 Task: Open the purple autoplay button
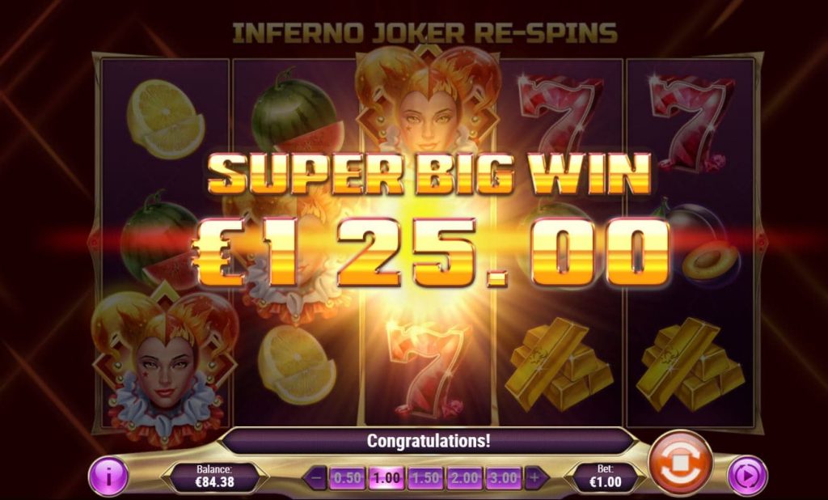(747, 477)
